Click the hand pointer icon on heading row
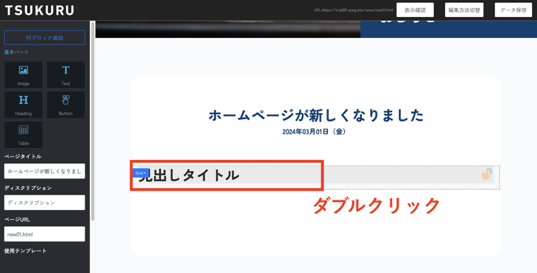537x273 pixels. click(x=487, y=174)
